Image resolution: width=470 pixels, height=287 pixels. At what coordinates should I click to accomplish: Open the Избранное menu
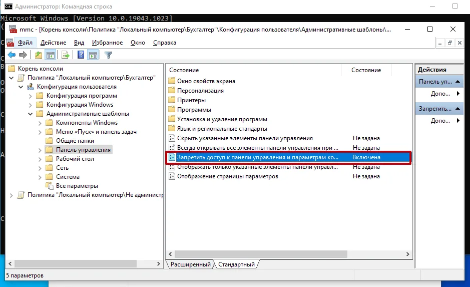click(x=107, y=43)
